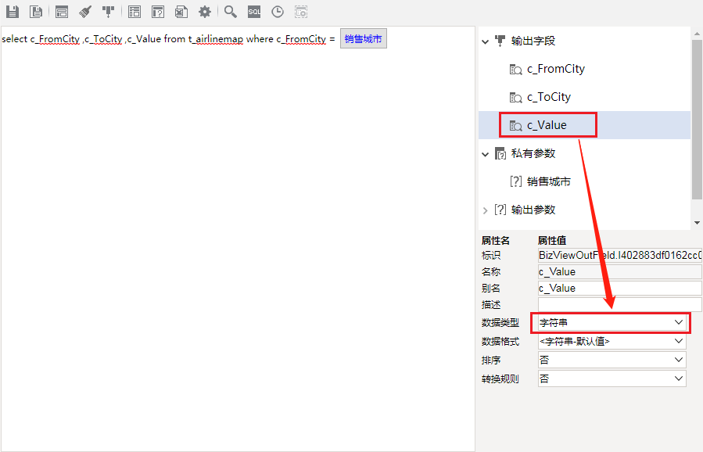Click the 标识 property label

point(491,255)
